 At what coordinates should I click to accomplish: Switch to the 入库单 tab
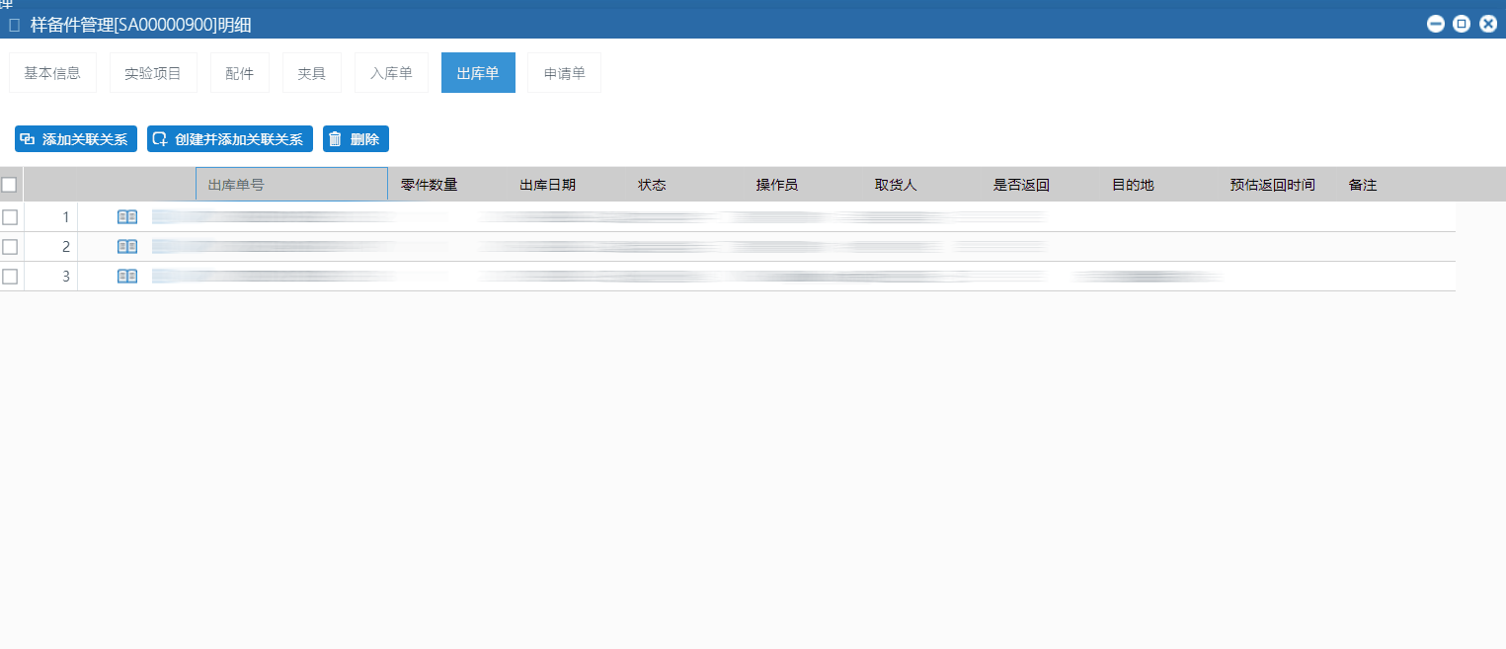pos(391,73)
